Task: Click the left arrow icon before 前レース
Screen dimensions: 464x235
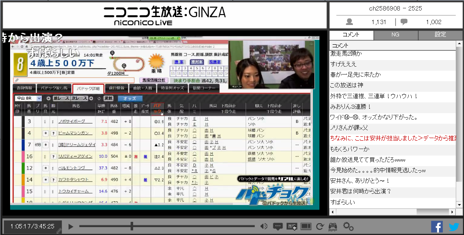Action: click(x=48, y=98)
